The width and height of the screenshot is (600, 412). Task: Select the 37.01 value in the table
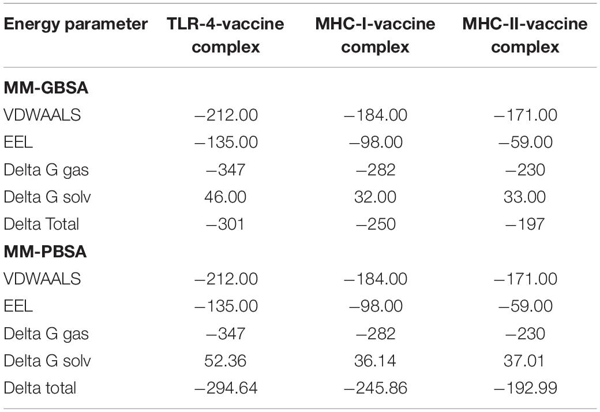click(x=526, y=361)
